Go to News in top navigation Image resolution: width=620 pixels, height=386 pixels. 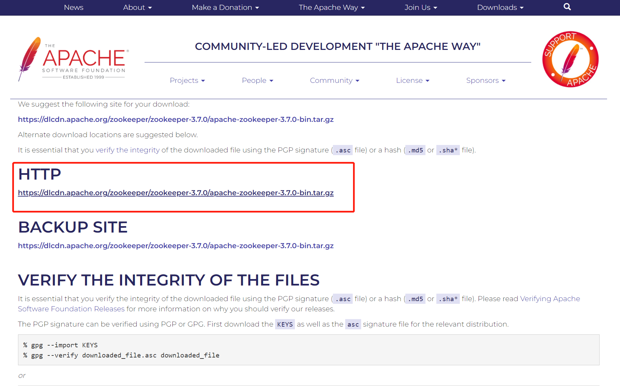pos(73,7)
